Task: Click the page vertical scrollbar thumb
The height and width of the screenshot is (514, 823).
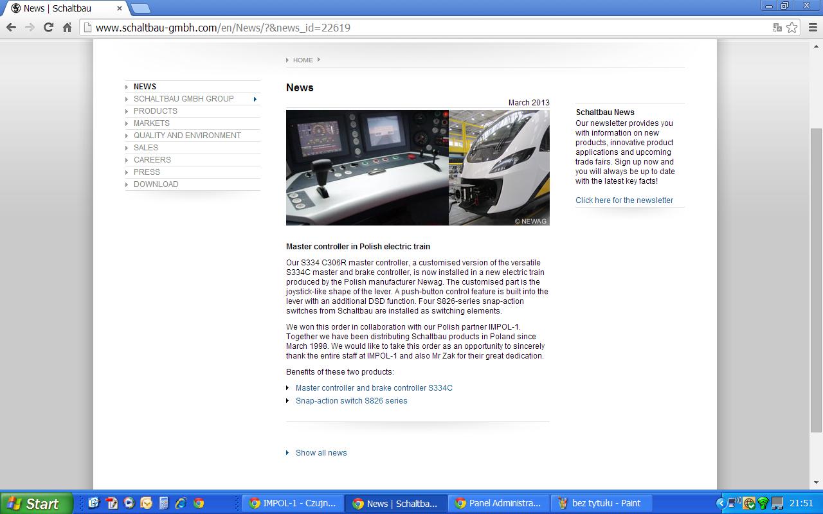Action: pos(817,279)
